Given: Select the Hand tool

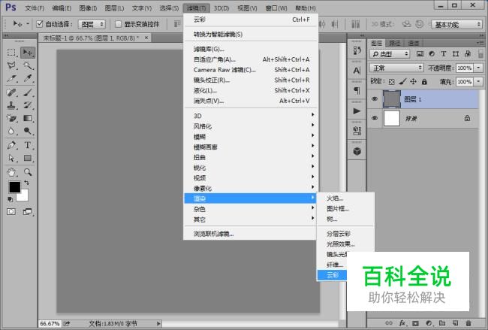Looking at the screenshot, I should (x=11, y=172).
